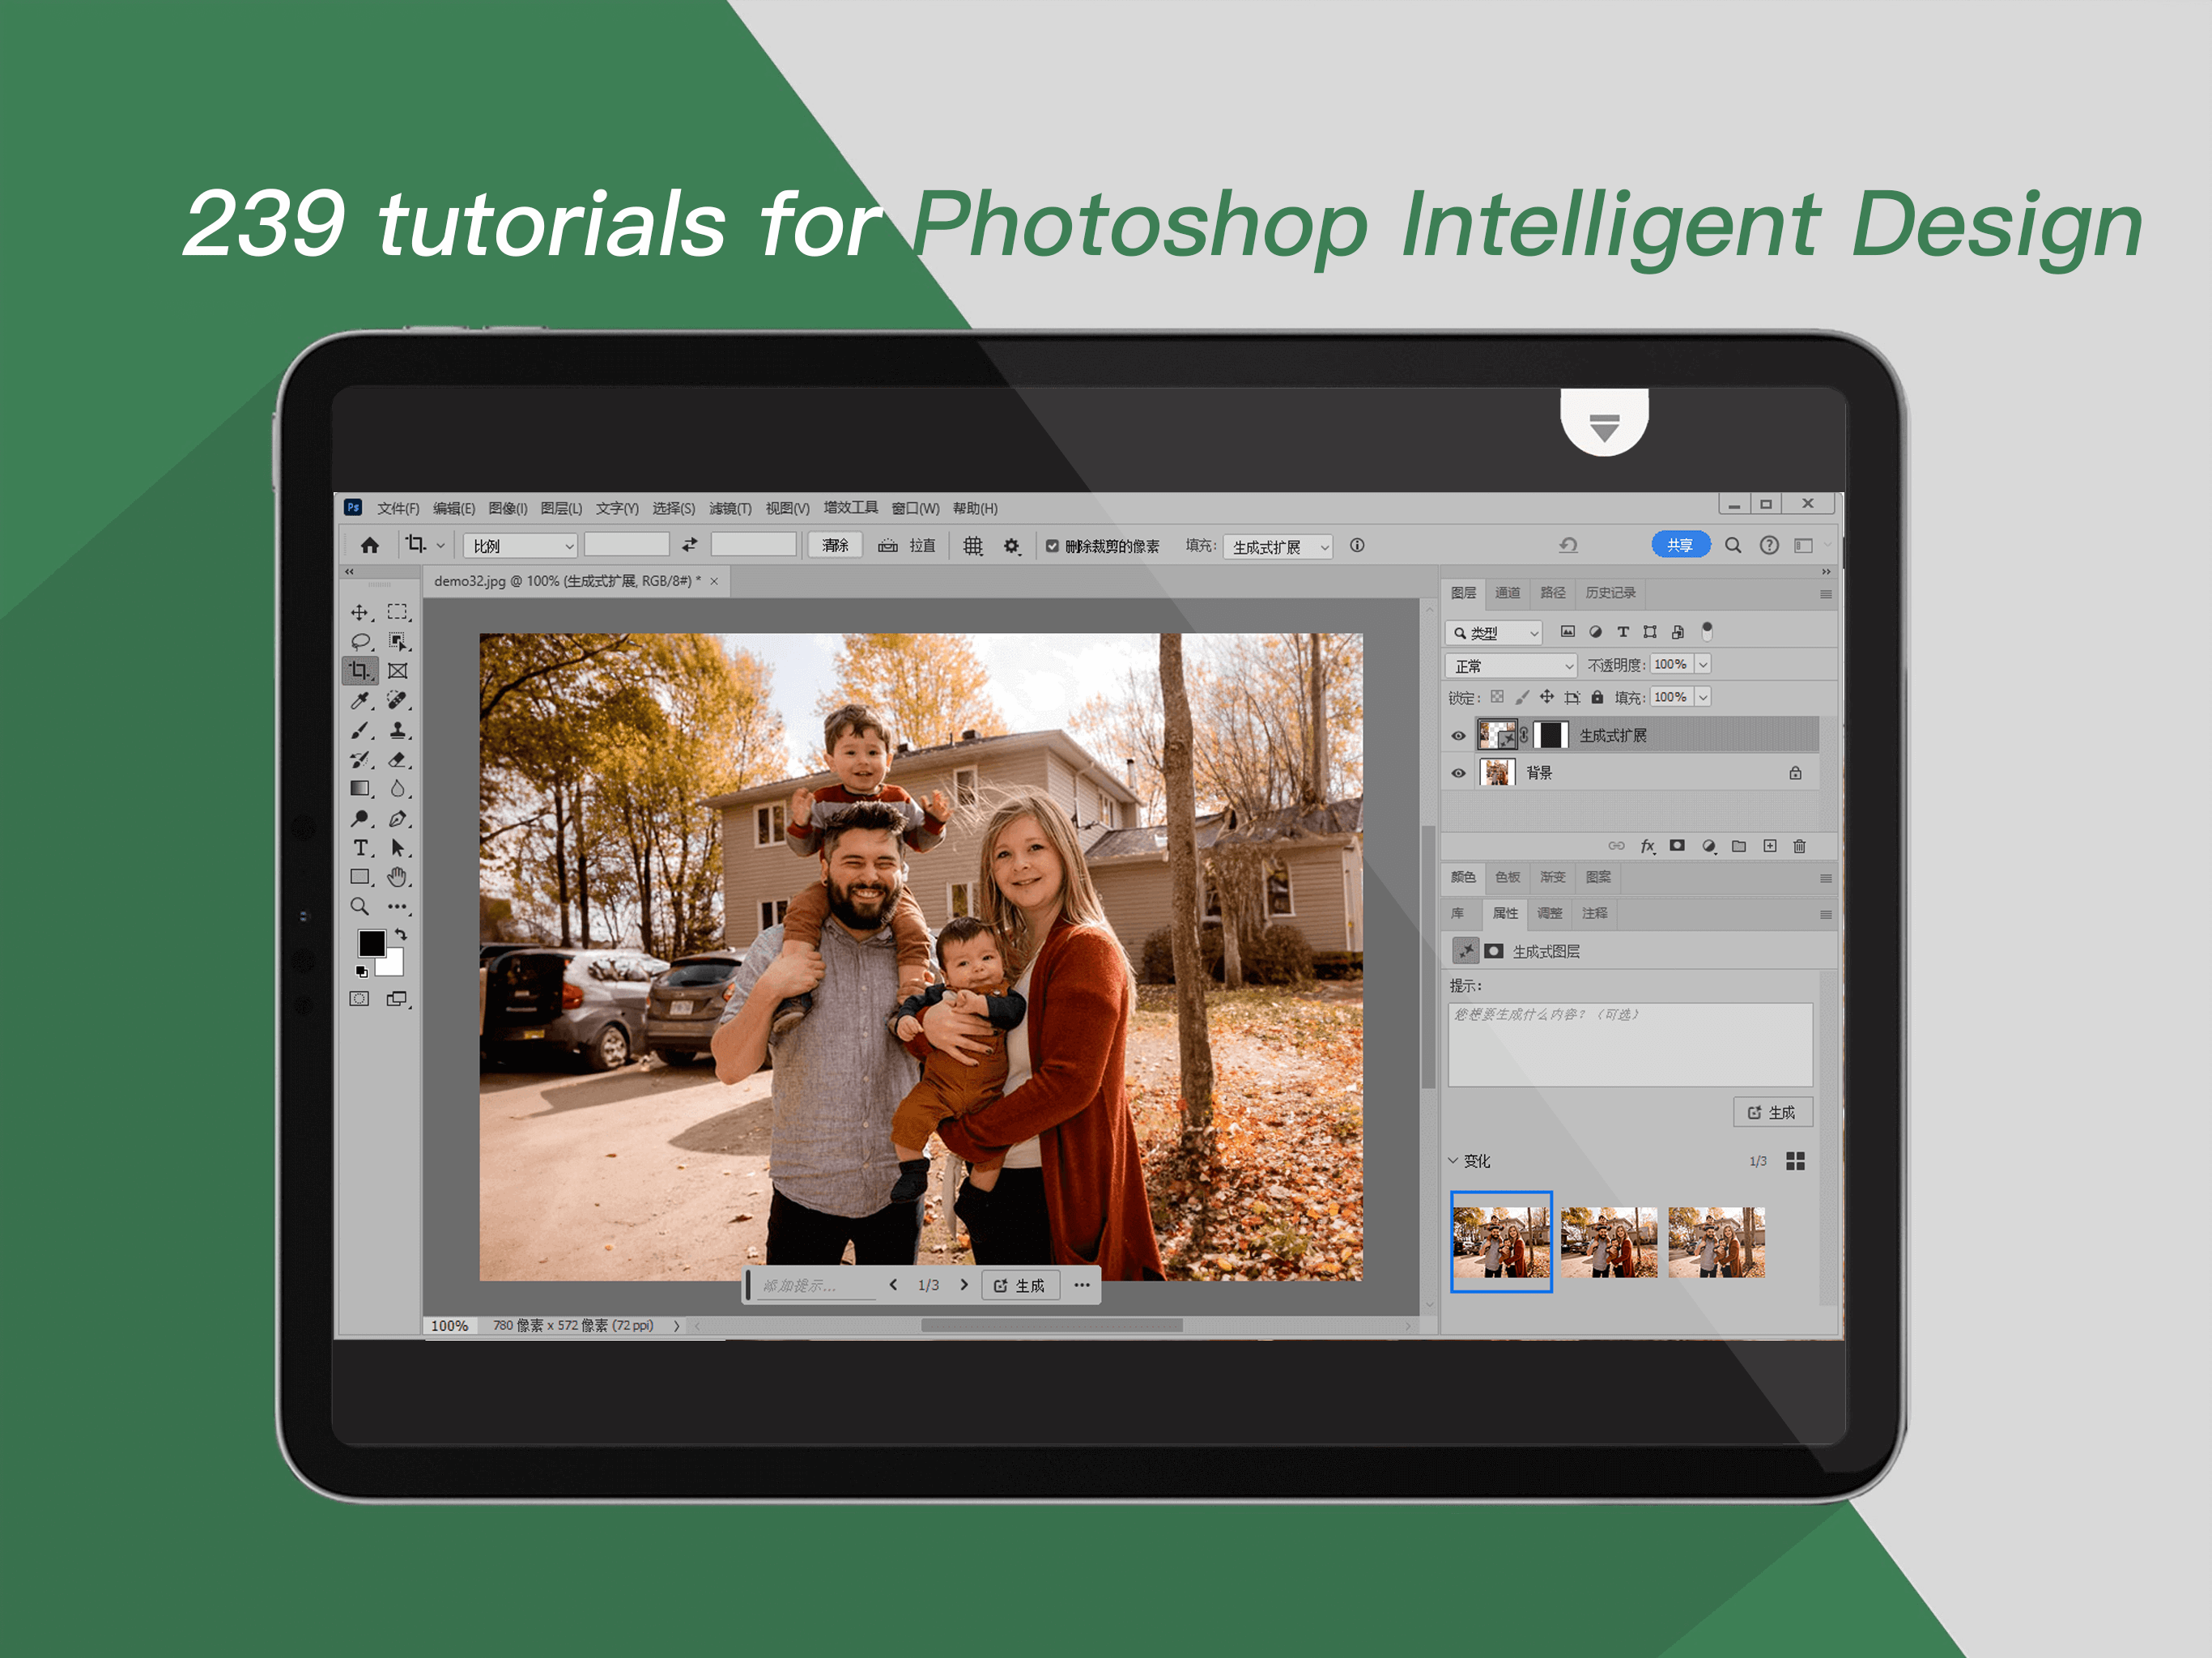Screen dimensions: 2212x1658
Task: Select the Eyedropper tool
Action: click(x=360, y=700)
